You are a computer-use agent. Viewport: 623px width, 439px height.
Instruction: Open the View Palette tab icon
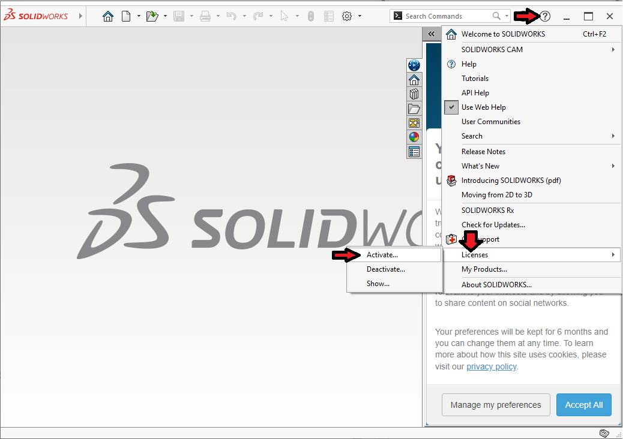(x=414, y=123)
